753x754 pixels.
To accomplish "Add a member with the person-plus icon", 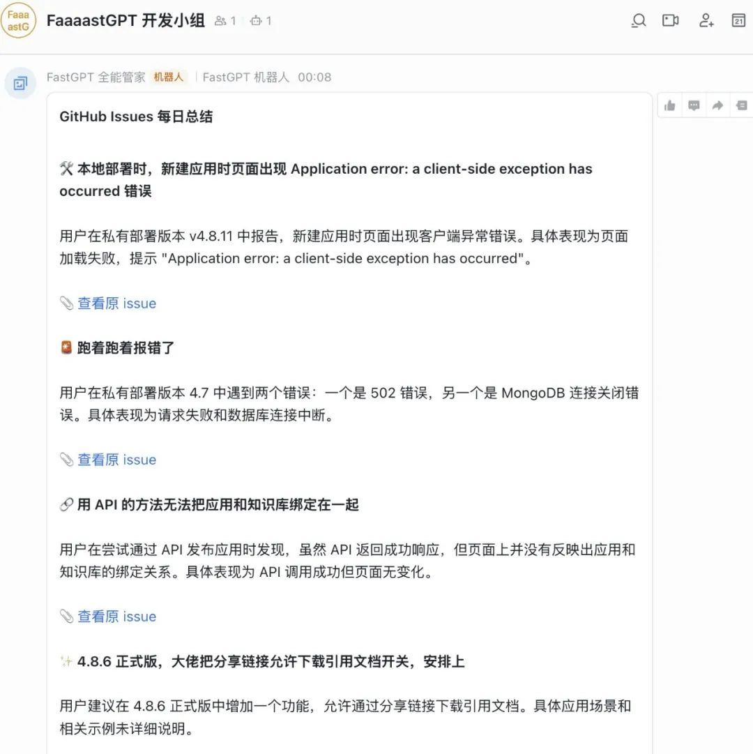I will 706,21.
